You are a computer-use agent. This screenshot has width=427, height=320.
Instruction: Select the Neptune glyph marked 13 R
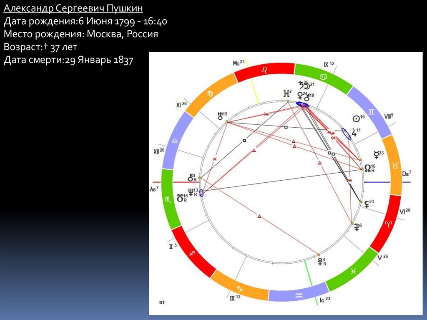click(x=191, y=192)
